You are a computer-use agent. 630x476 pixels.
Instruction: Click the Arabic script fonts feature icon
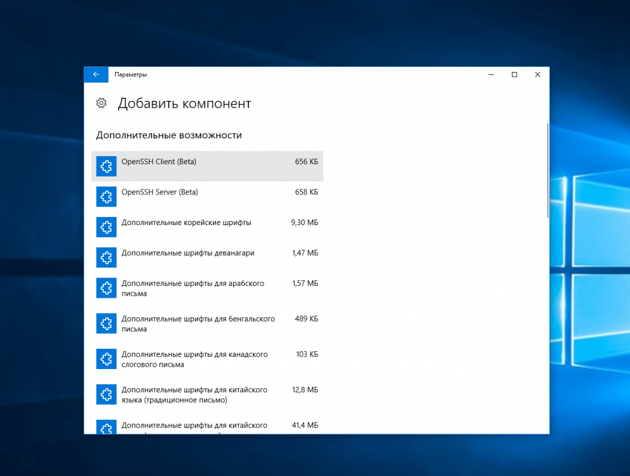106,288
